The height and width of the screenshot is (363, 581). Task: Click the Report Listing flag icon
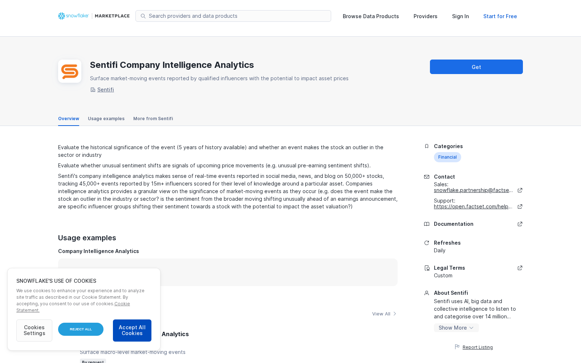click(457, 347)
